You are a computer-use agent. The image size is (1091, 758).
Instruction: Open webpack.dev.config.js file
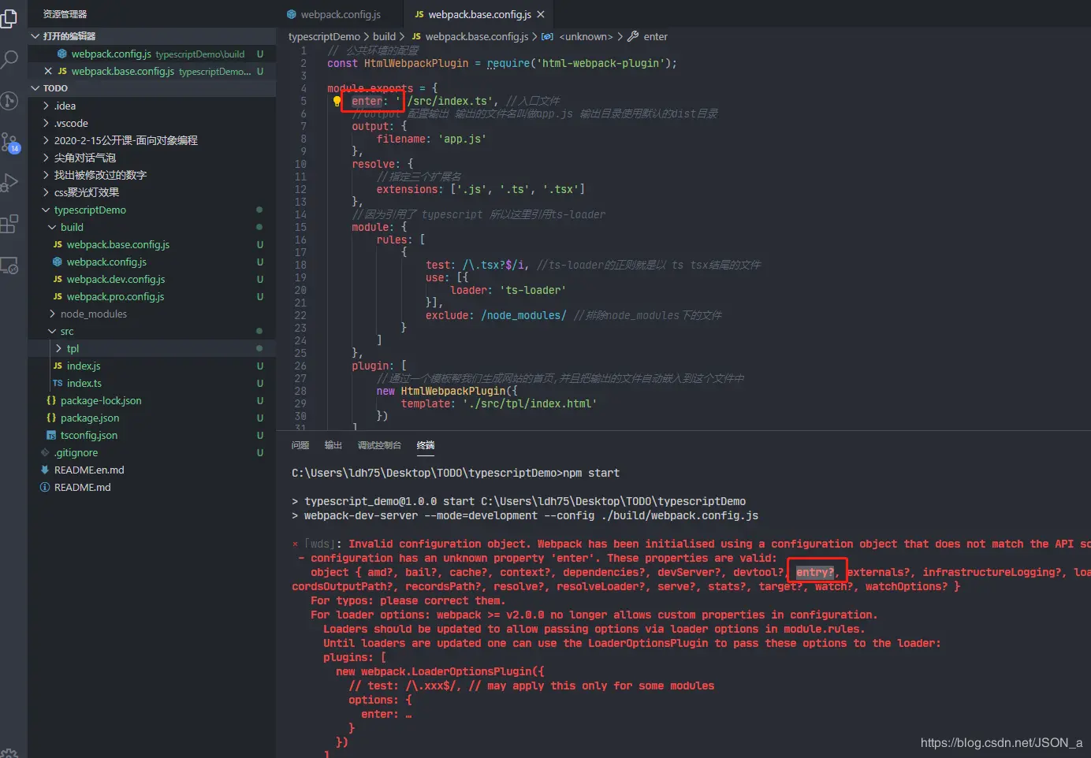pyautogui.click(x=151, y=279)
